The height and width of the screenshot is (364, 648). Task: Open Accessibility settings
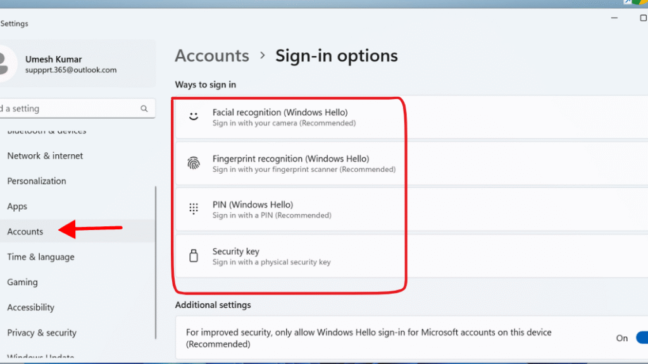[x=30, y=307]
